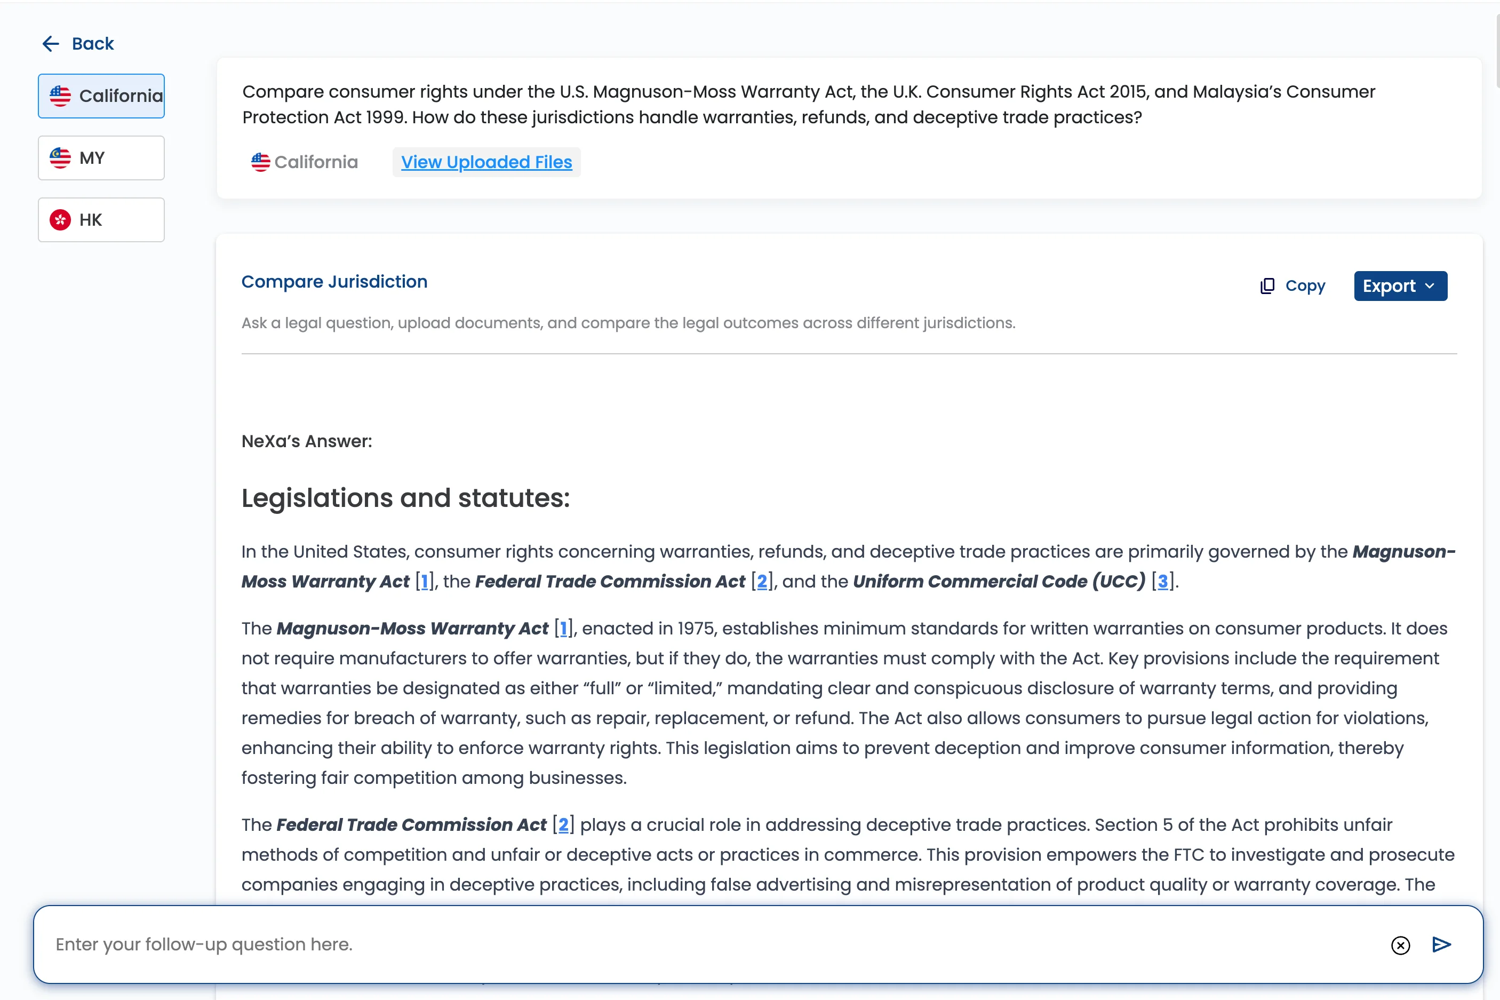The width and height of the screenshot is (1500, 1000).
Task: Select the California jurisdiction tab
Action: tap(101, 96)
